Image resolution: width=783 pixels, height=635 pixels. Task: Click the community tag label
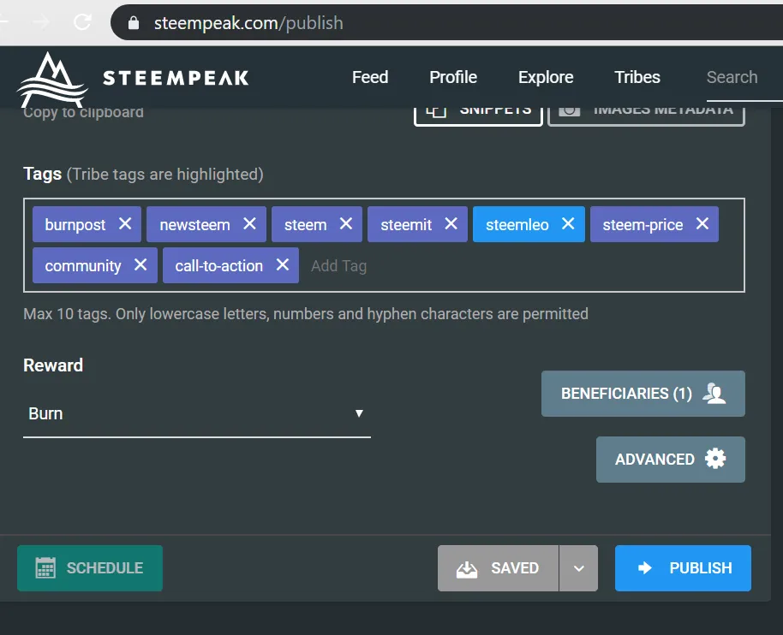(x=83, y=266)
